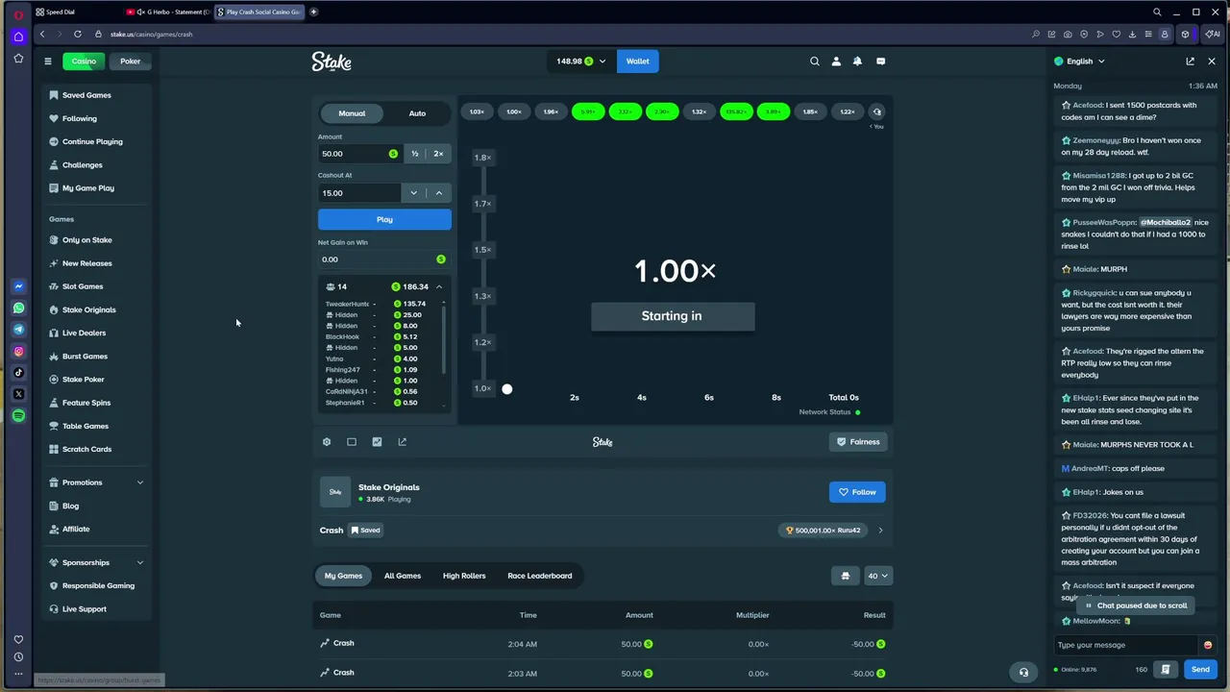Open the Messenger icon in the Opera sidebar
1230x692 pixels.
coord(18,286)
